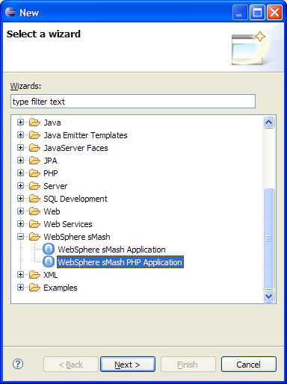Select WebSphere sMash Application entry
287x384 pixels.
111,250
